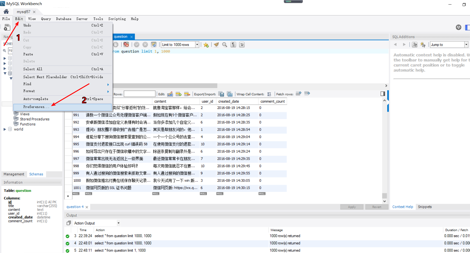Click the result grid scroll down arrow
470x253 pixels.
[385, 201]
